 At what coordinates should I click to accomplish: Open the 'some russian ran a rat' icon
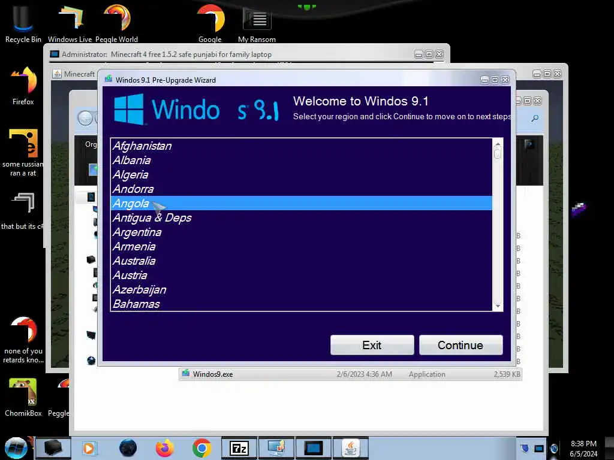click(x=23, y=153)
